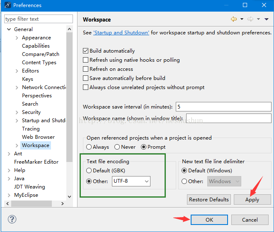Click the Workspace name input field
274x232 pixels.
[229, 118]
